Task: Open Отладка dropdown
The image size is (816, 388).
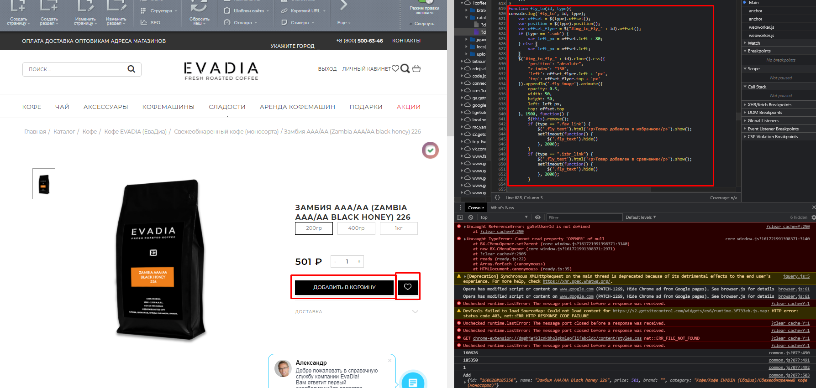Action: [240, 22]
